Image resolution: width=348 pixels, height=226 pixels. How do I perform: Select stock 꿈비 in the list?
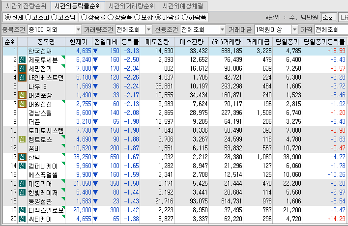point(34,148)
